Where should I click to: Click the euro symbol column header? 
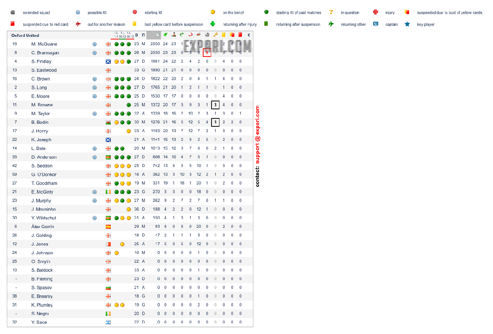(249, 35)
